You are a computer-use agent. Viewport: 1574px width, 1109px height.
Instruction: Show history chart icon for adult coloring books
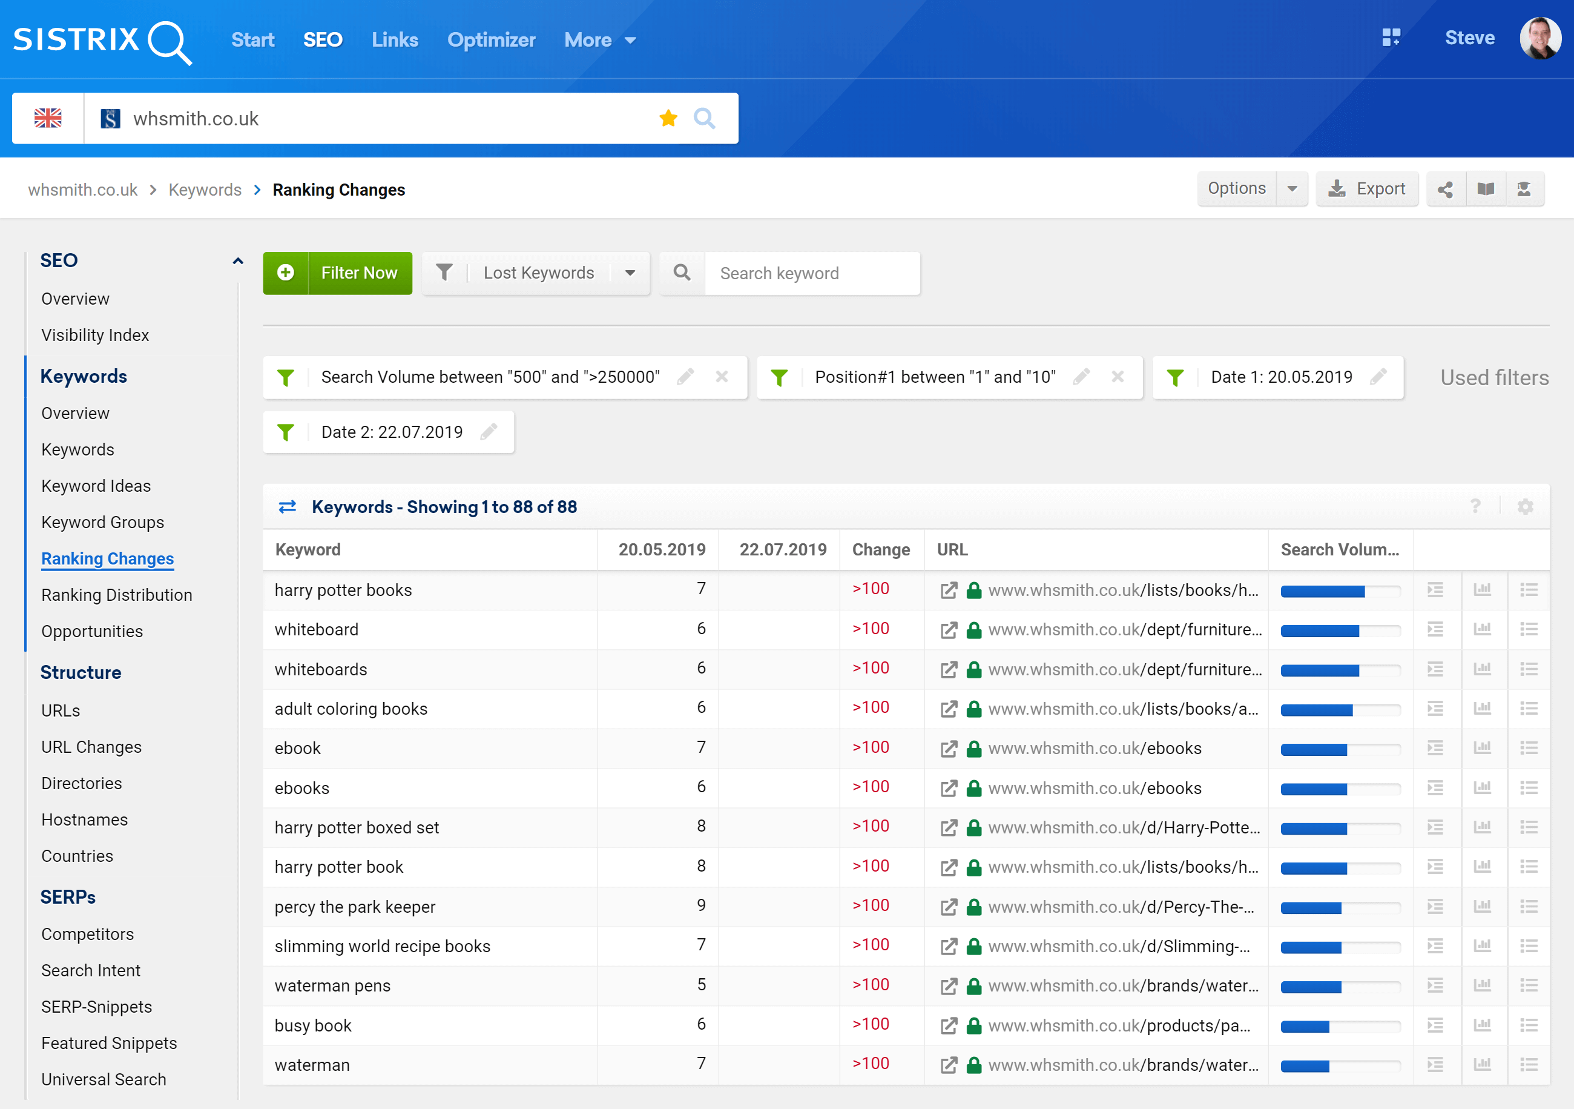(x=1482, y=709)
